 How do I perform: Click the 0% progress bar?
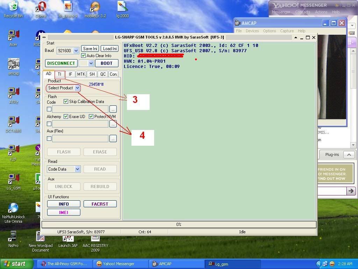click(179, 225)
